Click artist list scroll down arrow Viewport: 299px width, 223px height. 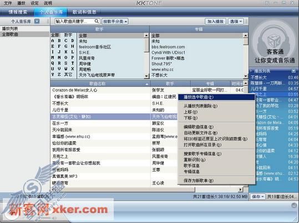tap(146, 76)
